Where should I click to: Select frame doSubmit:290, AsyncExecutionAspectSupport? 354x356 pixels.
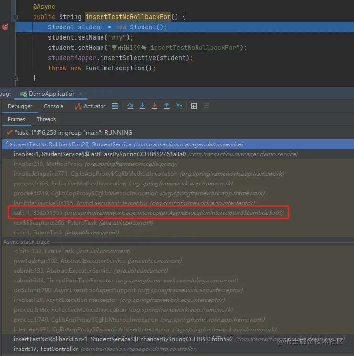[177, 290]
